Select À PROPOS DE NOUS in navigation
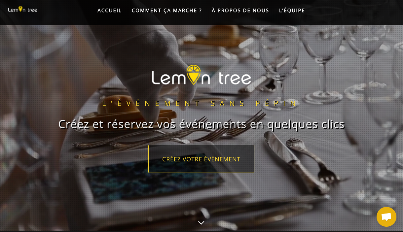Screen dimensions: 403x232 240,11
